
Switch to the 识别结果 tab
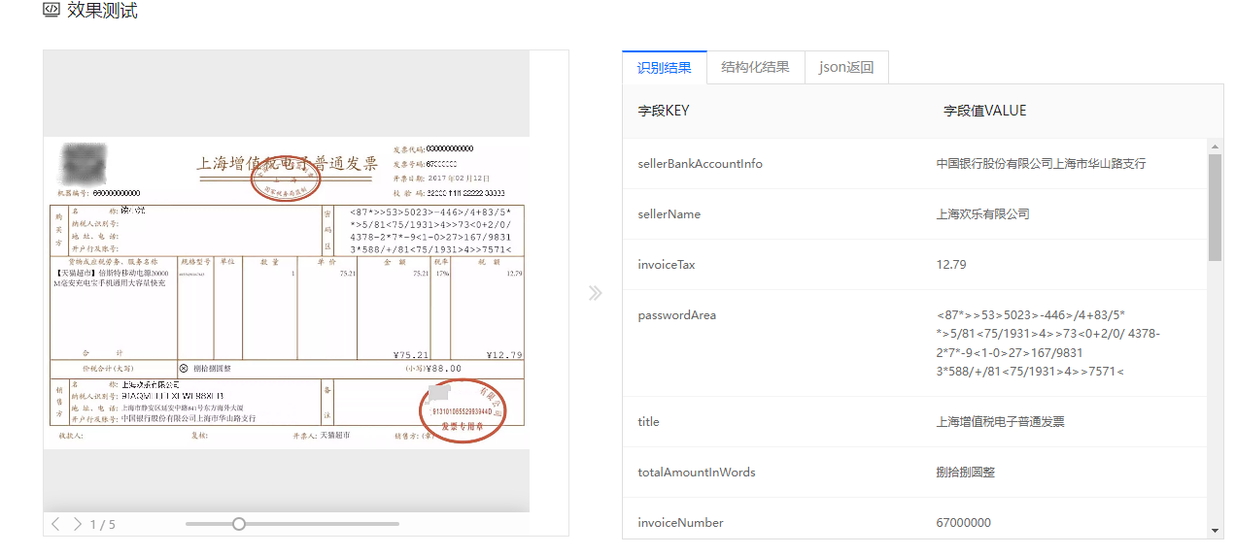click(x=665, y=68)
